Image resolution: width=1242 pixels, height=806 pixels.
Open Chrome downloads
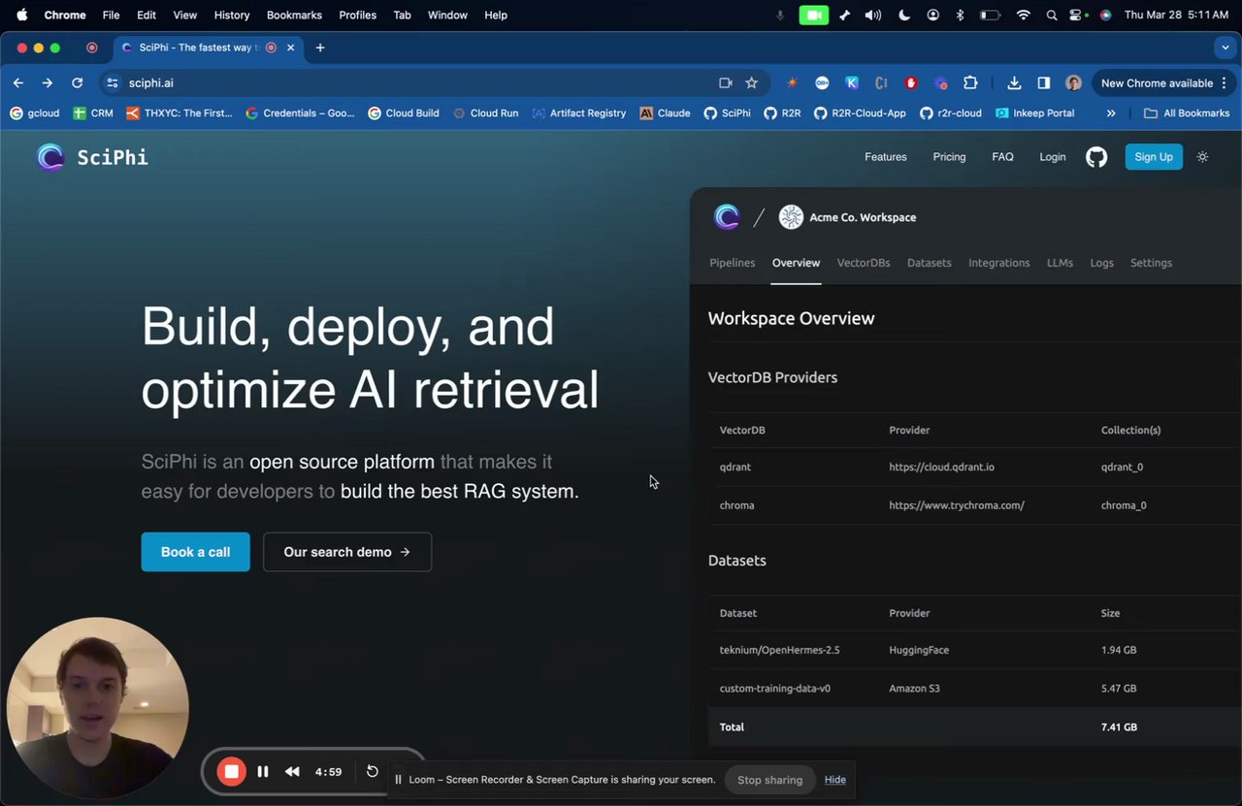click(x=1014, y=83)
